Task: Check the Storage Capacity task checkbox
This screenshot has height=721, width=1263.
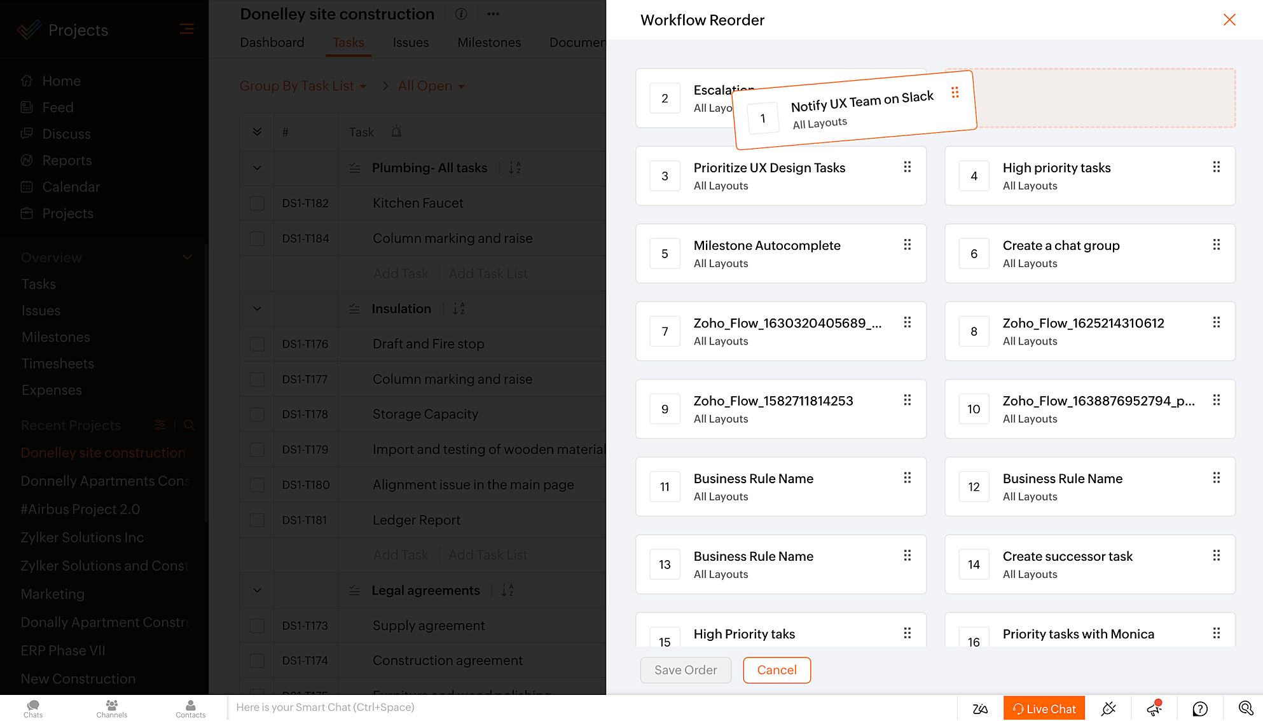Action: point(257,414)
